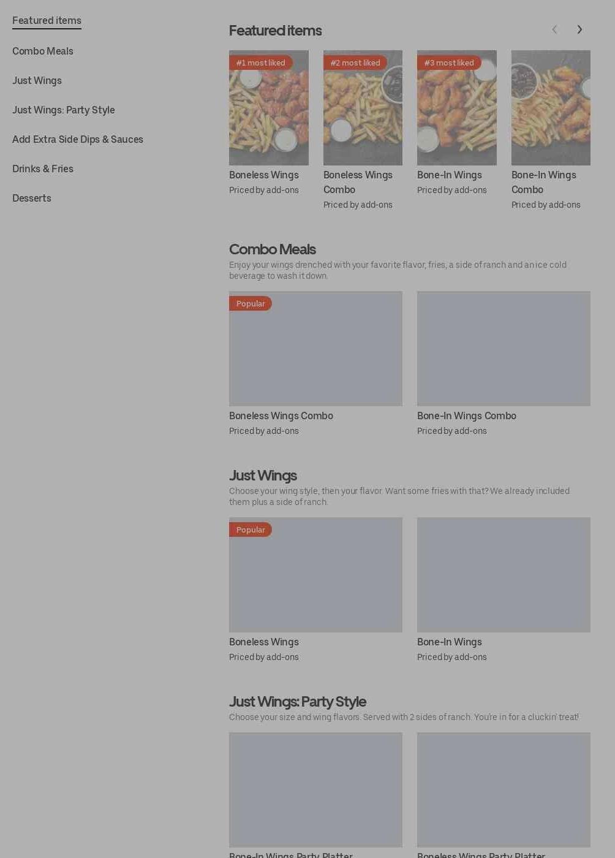
Task: Select the fourth featured Bone-In Wings Combo image
Action: coord(551,108)
